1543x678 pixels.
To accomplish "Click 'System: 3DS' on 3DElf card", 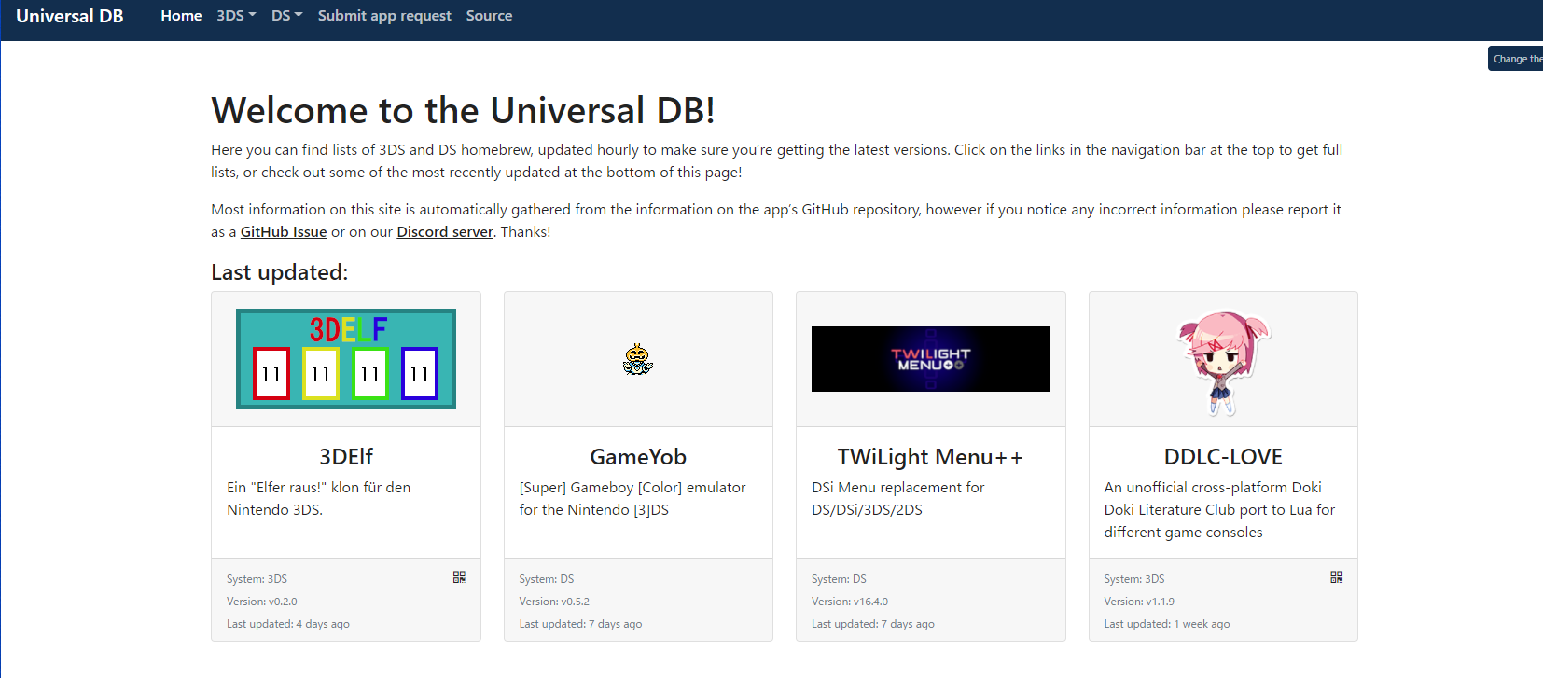I will tap(257, 579).
